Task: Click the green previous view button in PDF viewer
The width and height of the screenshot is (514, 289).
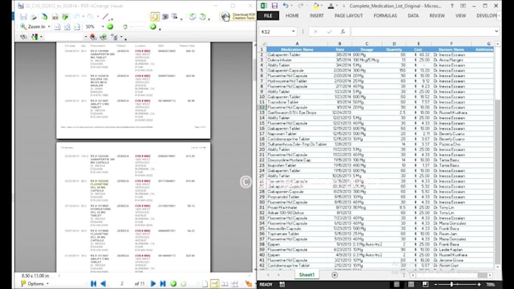Action: pos(173,284)
